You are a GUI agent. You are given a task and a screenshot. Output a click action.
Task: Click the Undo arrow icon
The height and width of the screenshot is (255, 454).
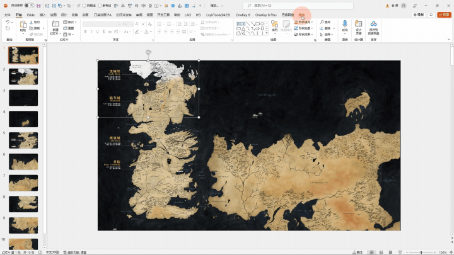coord(8,22)
